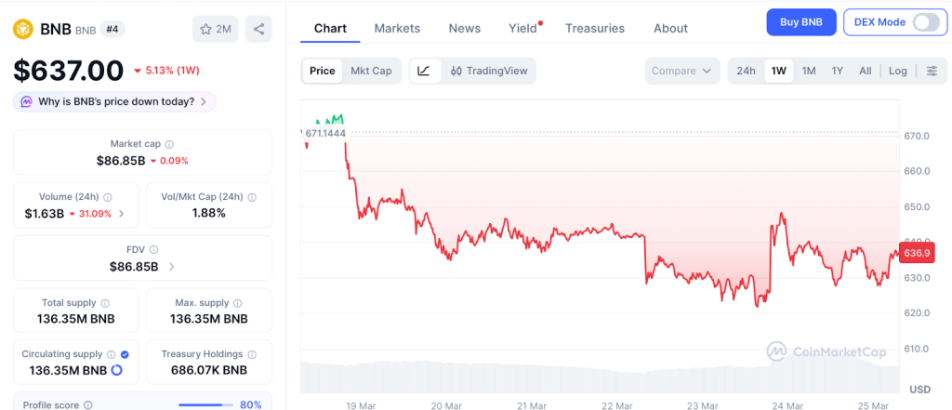The image size is (952, 410).
Task: Click the FDV info icon
Action: click(153, 249)
